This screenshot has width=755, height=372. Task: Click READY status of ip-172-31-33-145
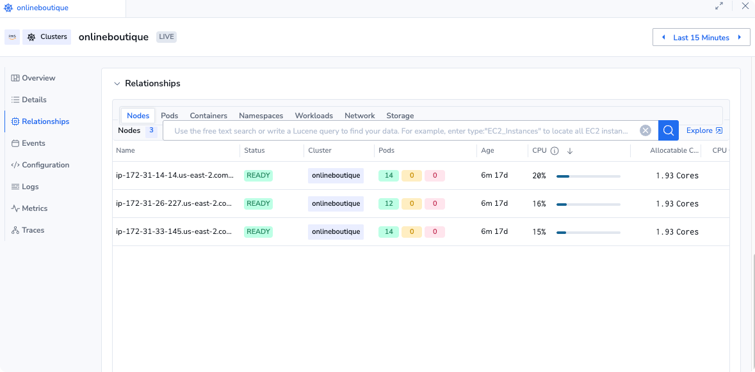click(259, 231)
